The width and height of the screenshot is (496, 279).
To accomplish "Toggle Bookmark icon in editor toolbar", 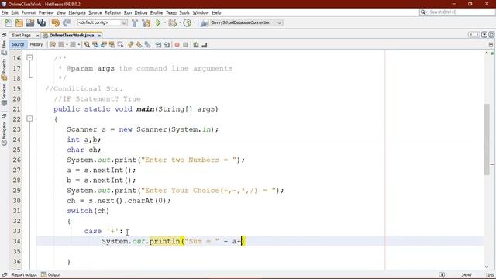I will point(147,45).
